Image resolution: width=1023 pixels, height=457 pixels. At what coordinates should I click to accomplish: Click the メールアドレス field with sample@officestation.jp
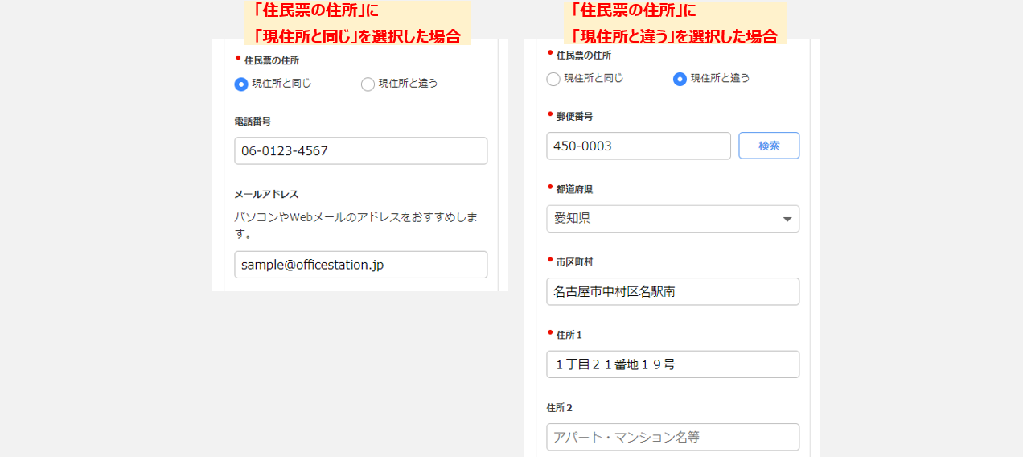point(361,265)
